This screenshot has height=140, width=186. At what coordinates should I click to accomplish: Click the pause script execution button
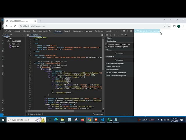tap(107, 35)
